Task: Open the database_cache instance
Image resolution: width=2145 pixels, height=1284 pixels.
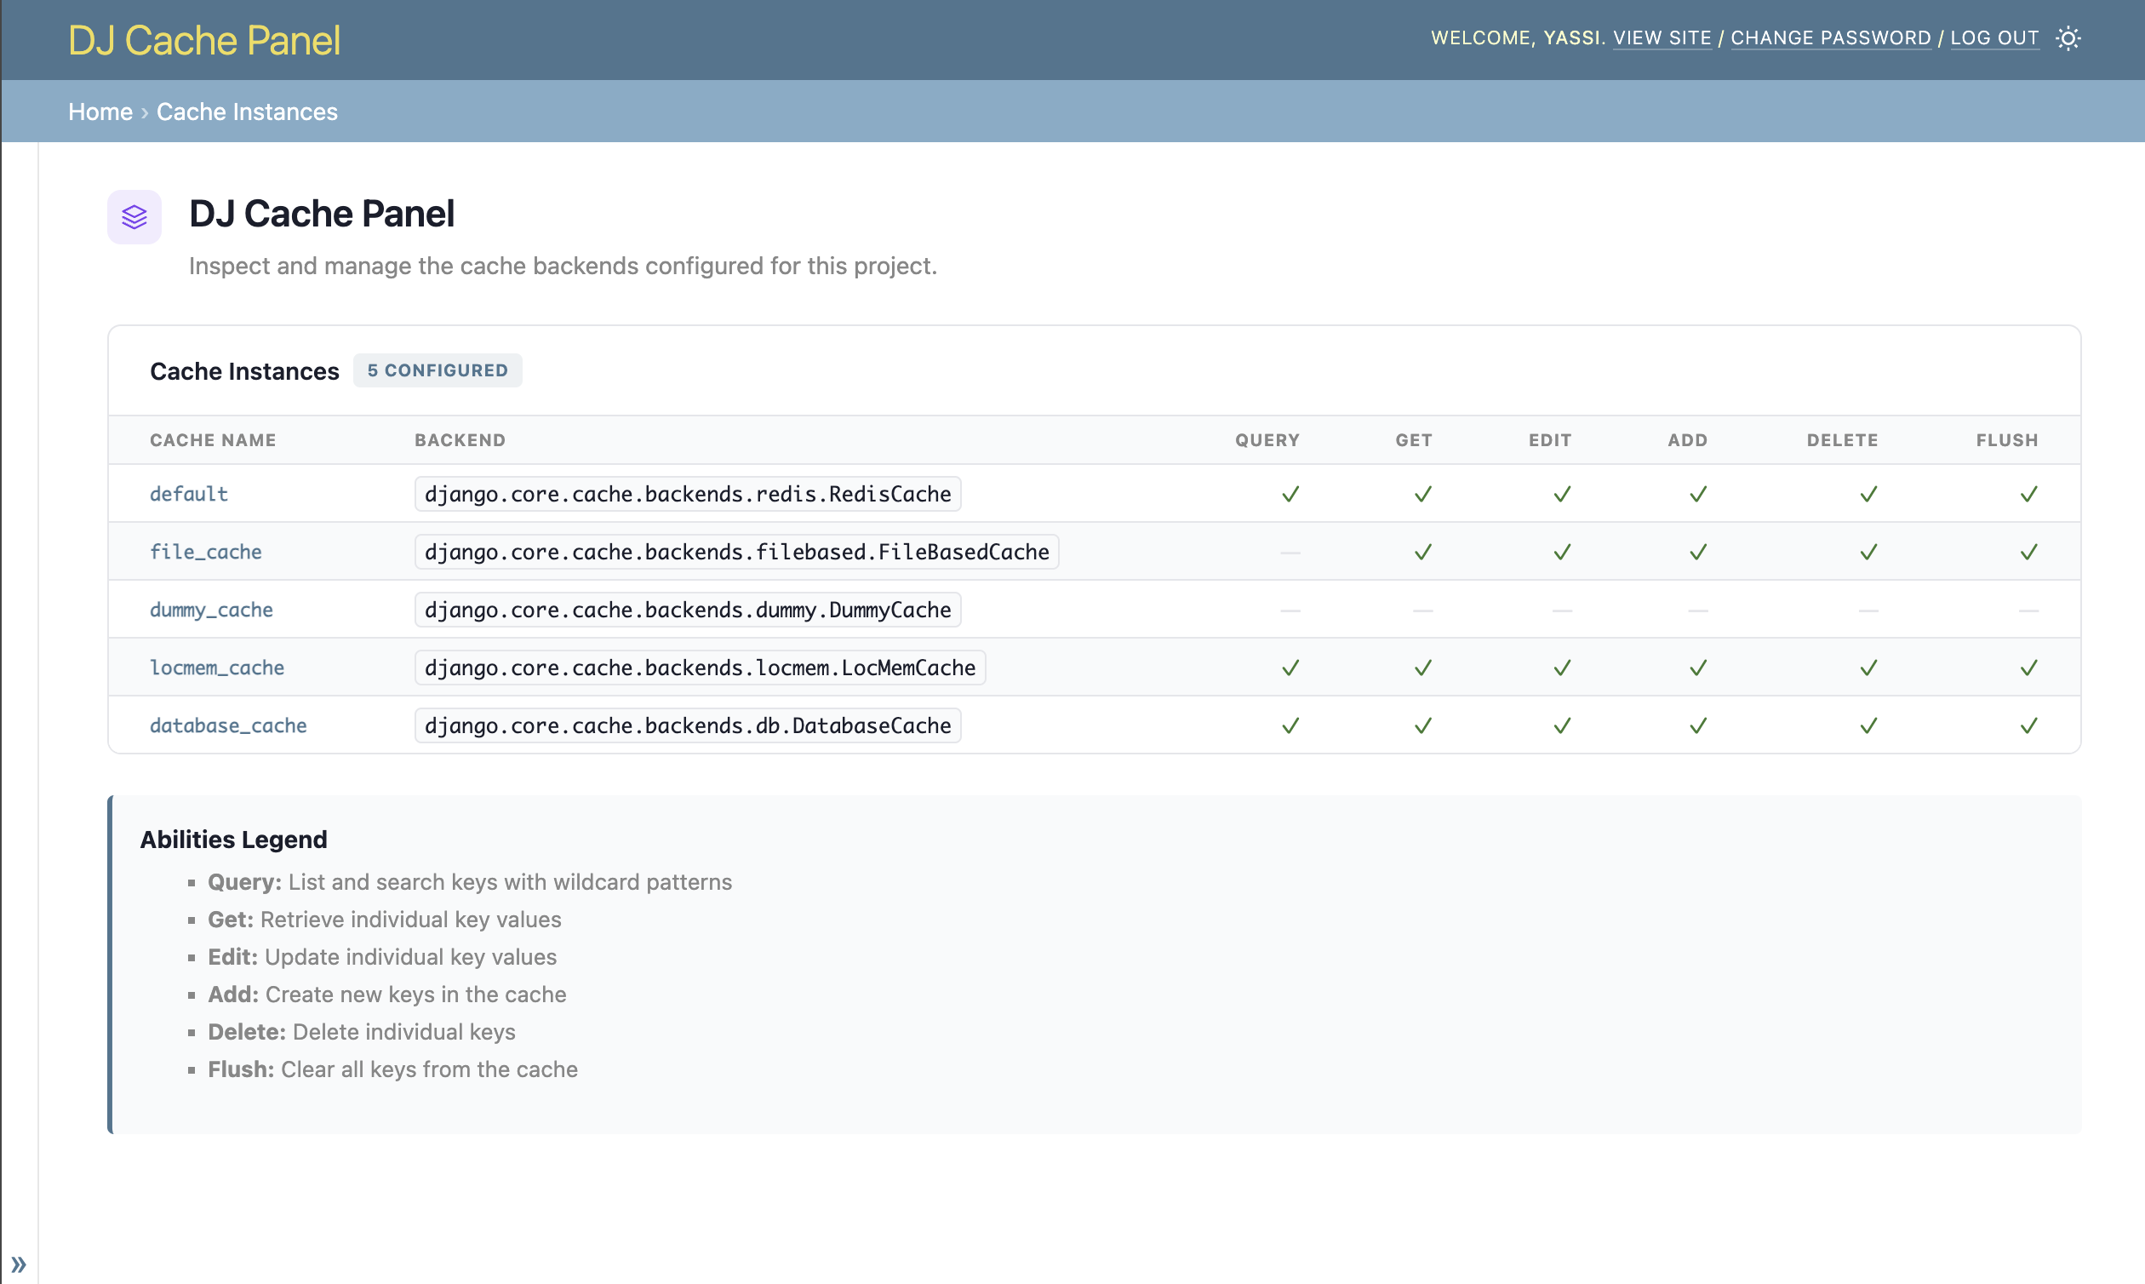Action: pos(228,726)
